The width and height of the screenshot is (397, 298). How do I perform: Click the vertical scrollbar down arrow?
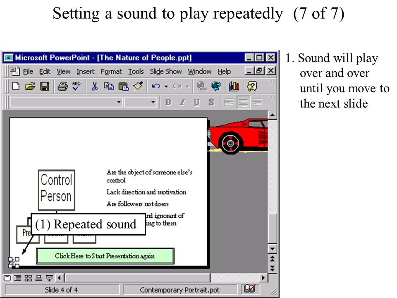point(273,249)
